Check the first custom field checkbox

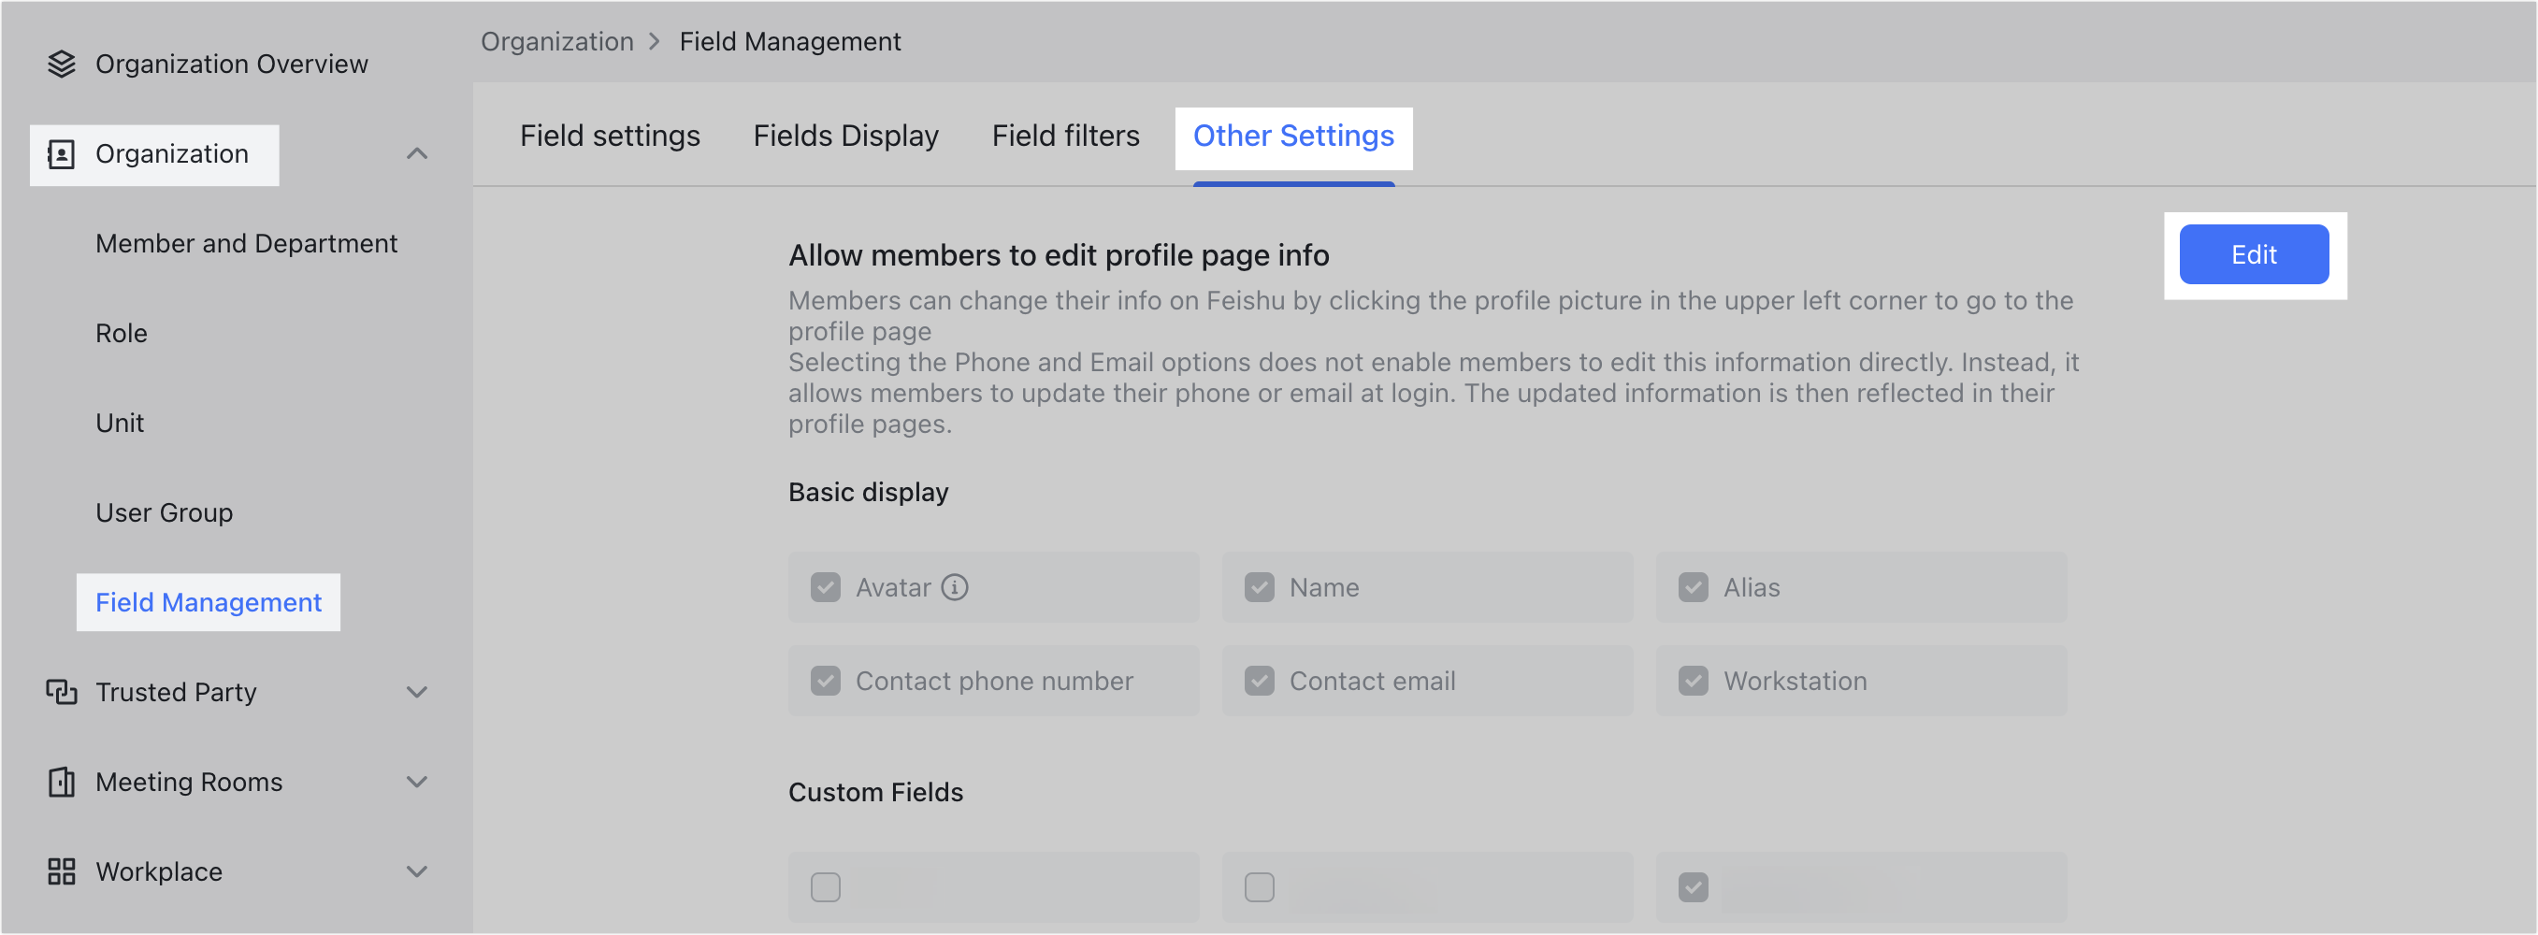[x=826, y=885]
